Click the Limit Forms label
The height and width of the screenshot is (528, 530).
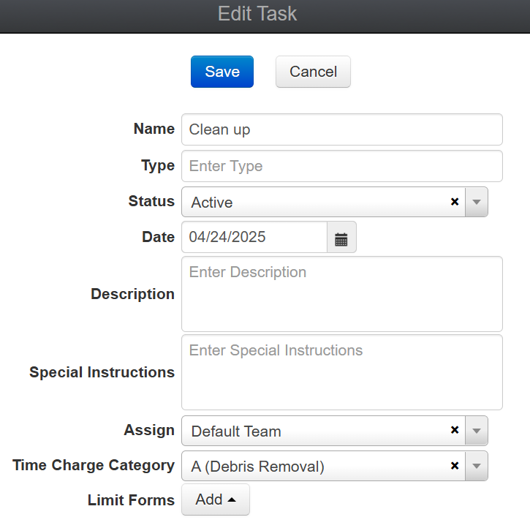point(131,500)
